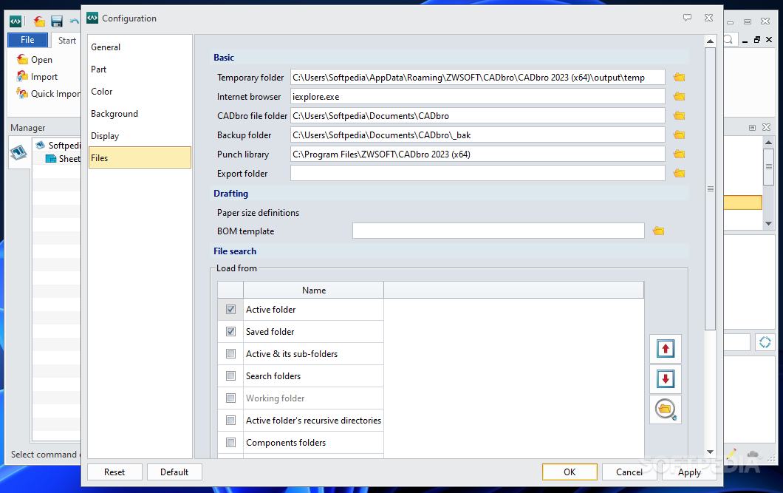Click the Manager panel sheet icon

coord(18,152)
